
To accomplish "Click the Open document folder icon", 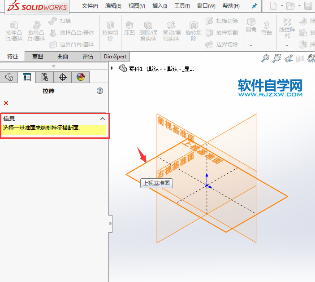I will pyautogui.click(x=290, y=6).
